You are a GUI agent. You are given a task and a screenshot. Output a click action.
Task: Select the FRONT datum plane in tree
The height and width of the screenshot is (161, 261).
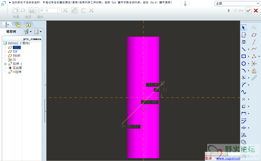click(x=17, y=56)
